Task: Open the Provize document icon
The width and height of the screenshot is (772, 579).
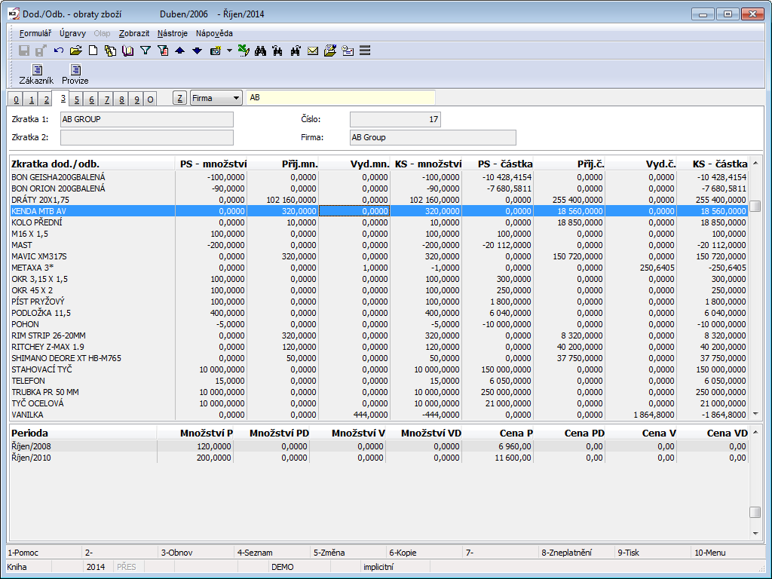Action: click(x=75, y=70)
